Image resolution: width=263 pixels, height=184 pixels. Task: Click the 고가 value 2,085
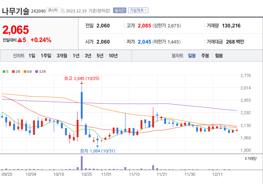click(144, 26)
